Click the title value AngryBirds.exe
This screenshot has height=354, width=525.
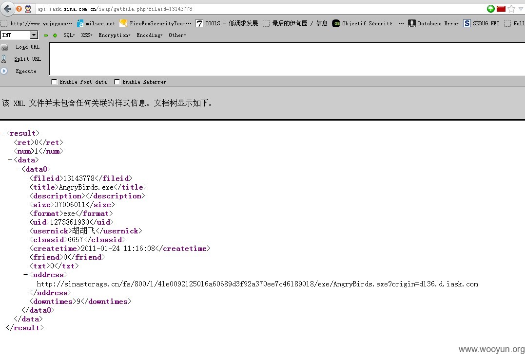click(86, 187)
